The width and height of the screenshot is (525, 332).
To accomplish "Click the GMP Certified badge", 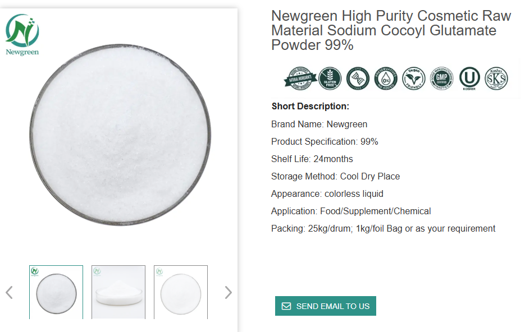I will tap(442, 79).
